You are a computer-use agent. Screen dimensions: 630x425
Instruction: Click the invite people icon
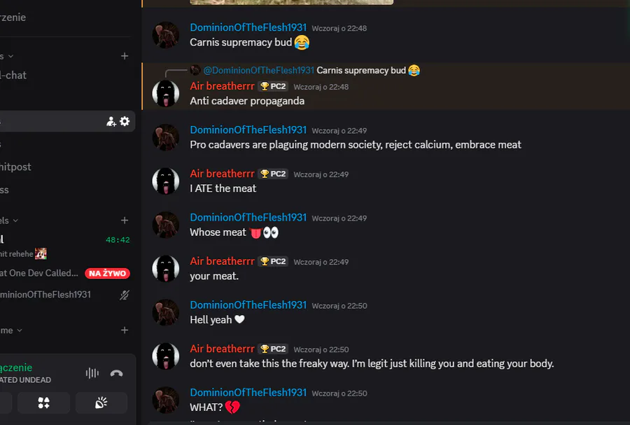pos(111,122)
